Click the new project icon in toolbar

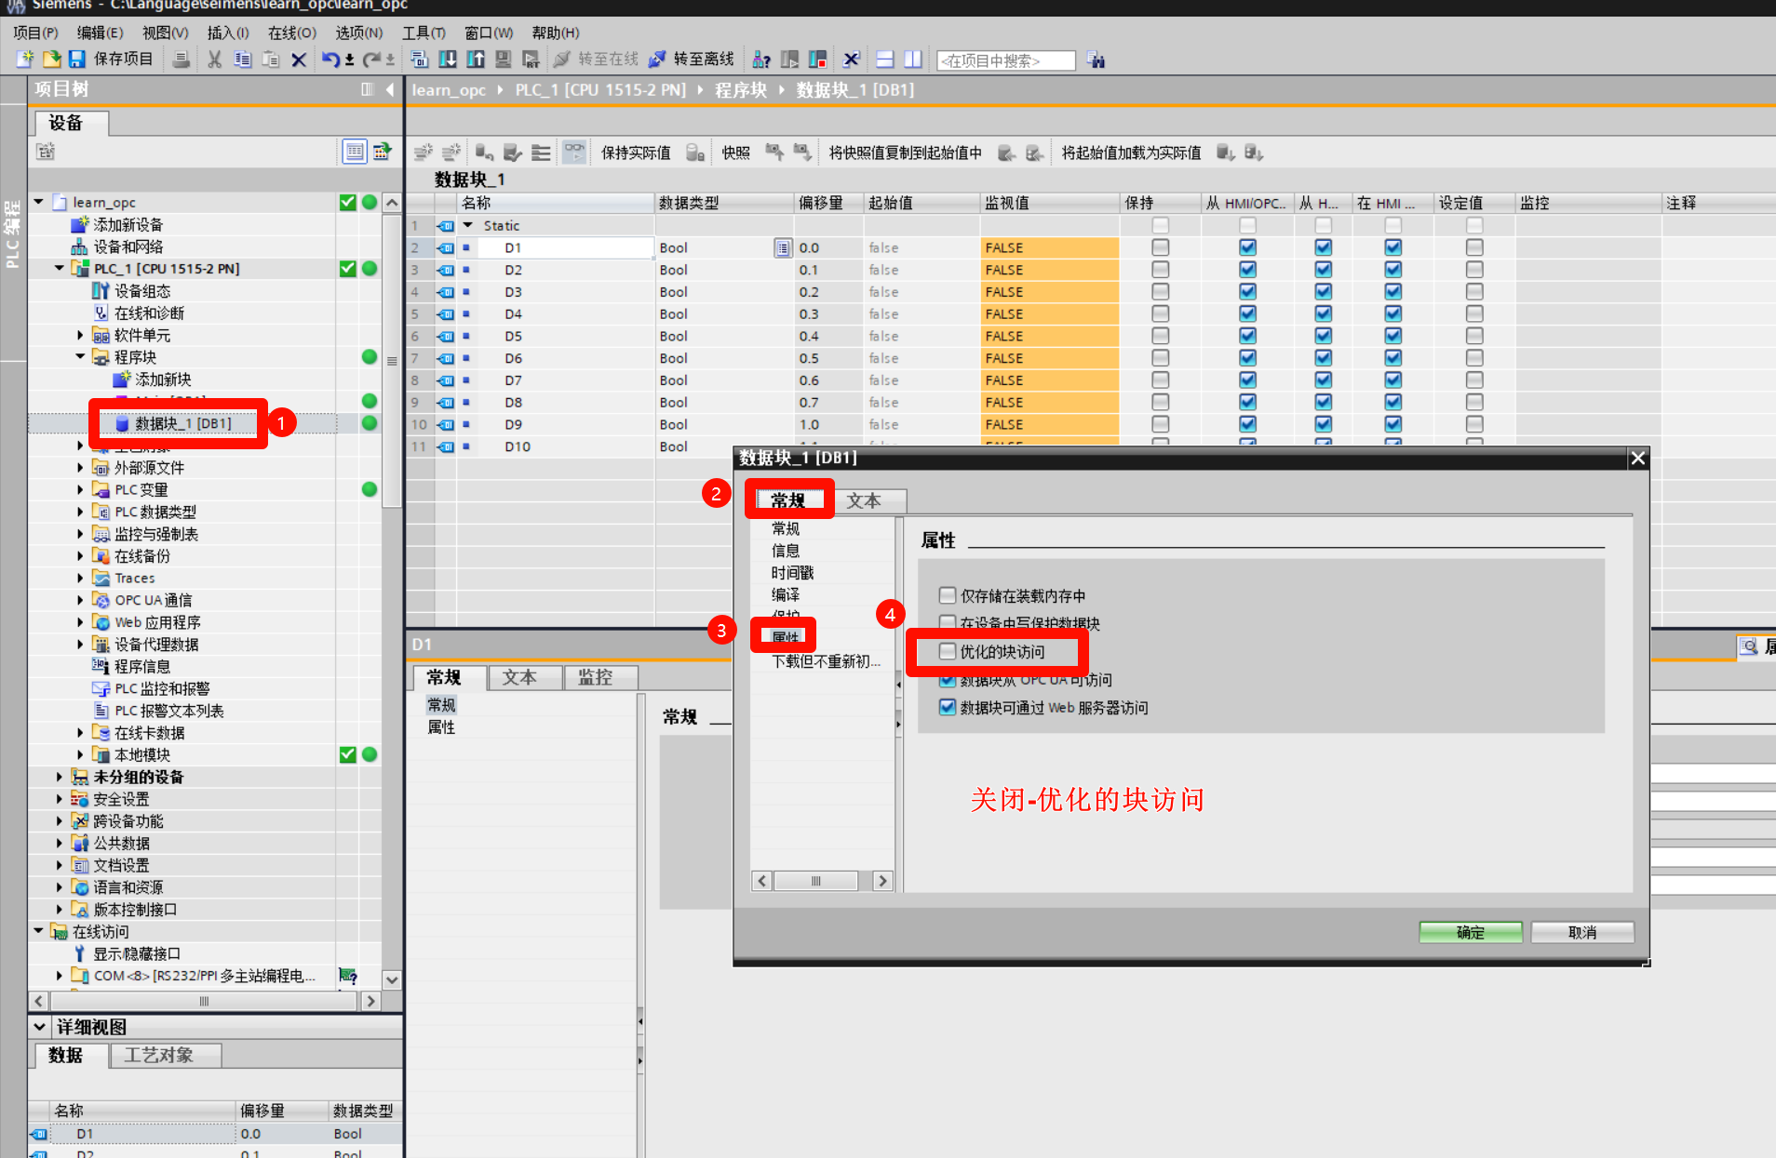tap(25, 60)
